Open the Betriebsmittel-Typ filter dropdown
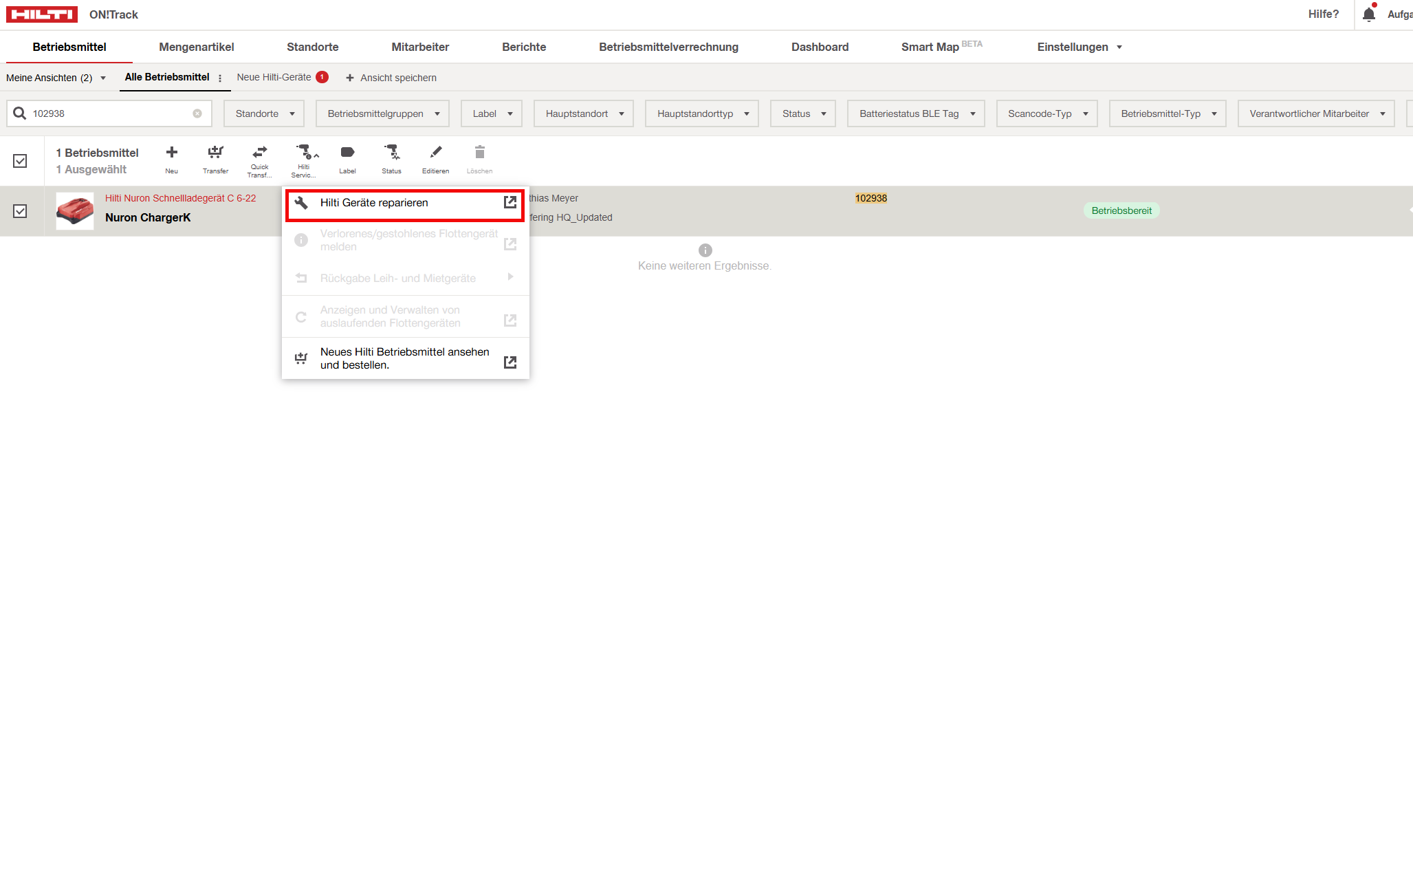This screenshot has height=870, width=1413. coord(1168,113)
